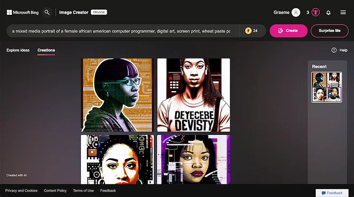Click the rewards trophy icon
This screenshot has height=197, width=354.
click(x=316, y=12)
